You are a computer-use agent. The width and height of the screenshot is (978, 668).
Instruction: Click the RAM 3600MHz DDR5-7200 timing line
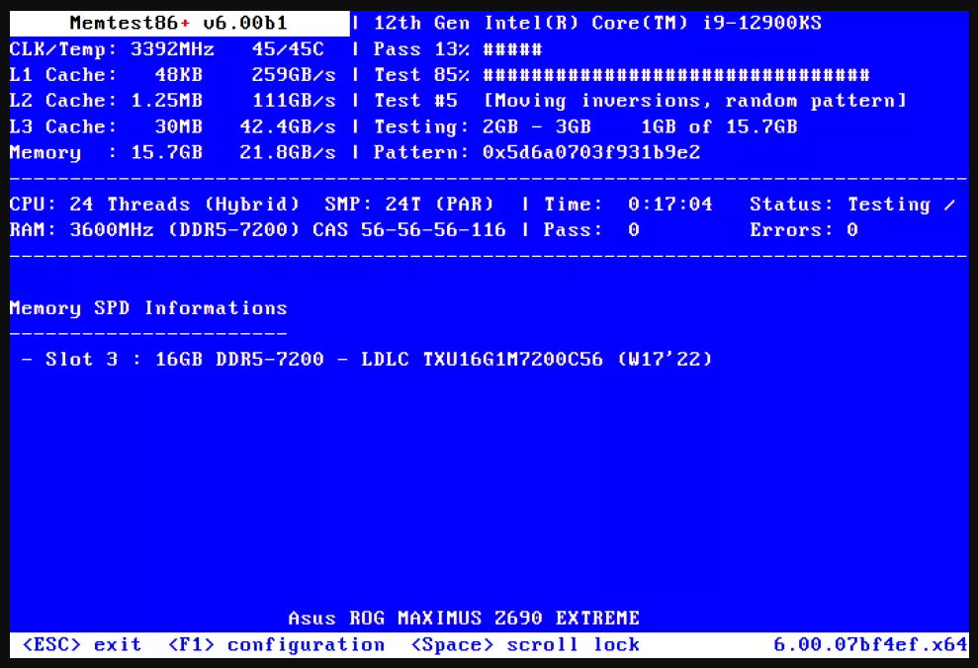(257, 230)
